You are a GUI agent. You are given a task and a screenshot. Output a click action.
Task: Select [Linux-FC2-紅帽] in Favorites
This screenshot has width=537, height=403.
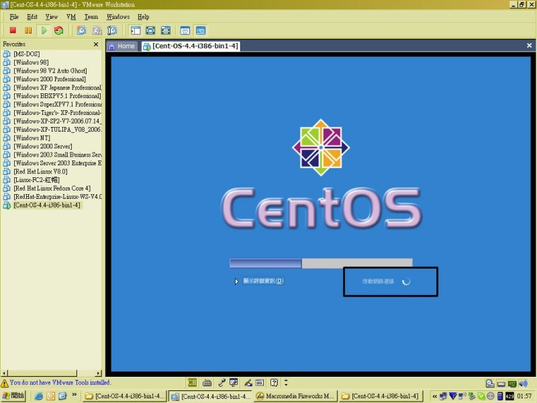37,180
